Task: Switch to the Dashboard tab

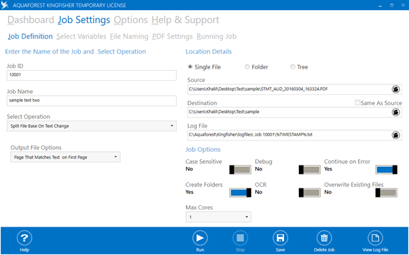Action: click(x=31, y=20)
